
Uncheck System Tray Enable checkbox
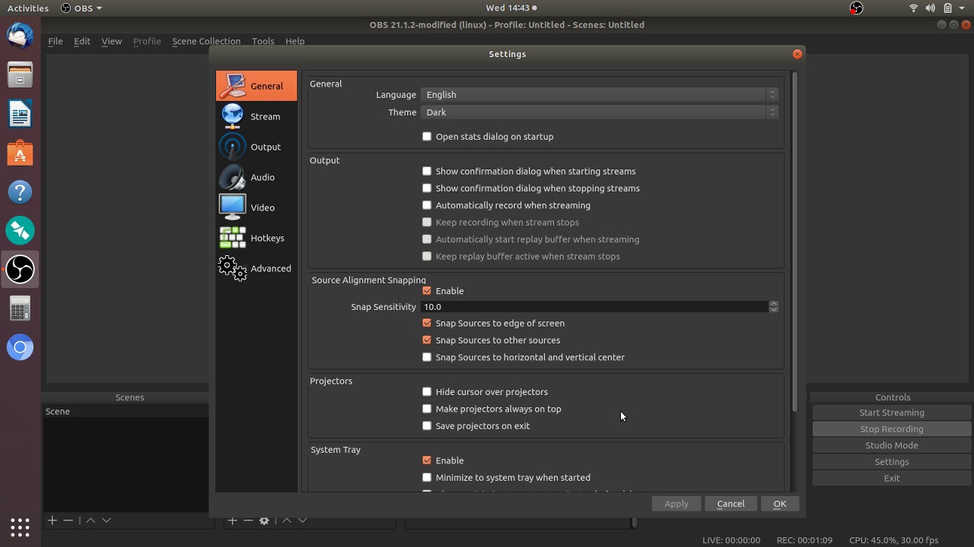pos(443,460)
